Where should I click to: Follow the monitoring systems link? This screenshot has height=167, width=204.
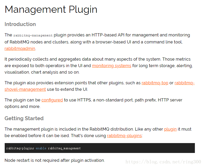(x=112, y=66)
